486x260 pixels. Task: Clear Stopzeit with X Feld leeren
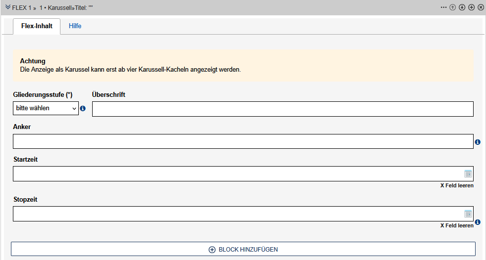coord(457,225)
